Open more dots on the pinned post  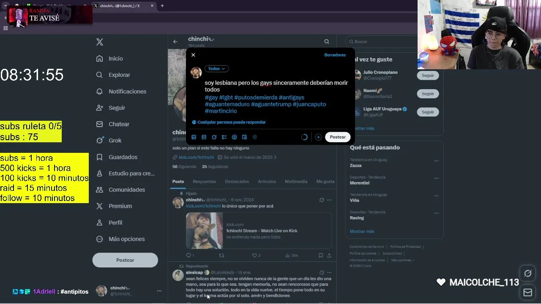[x=329, y=200]
